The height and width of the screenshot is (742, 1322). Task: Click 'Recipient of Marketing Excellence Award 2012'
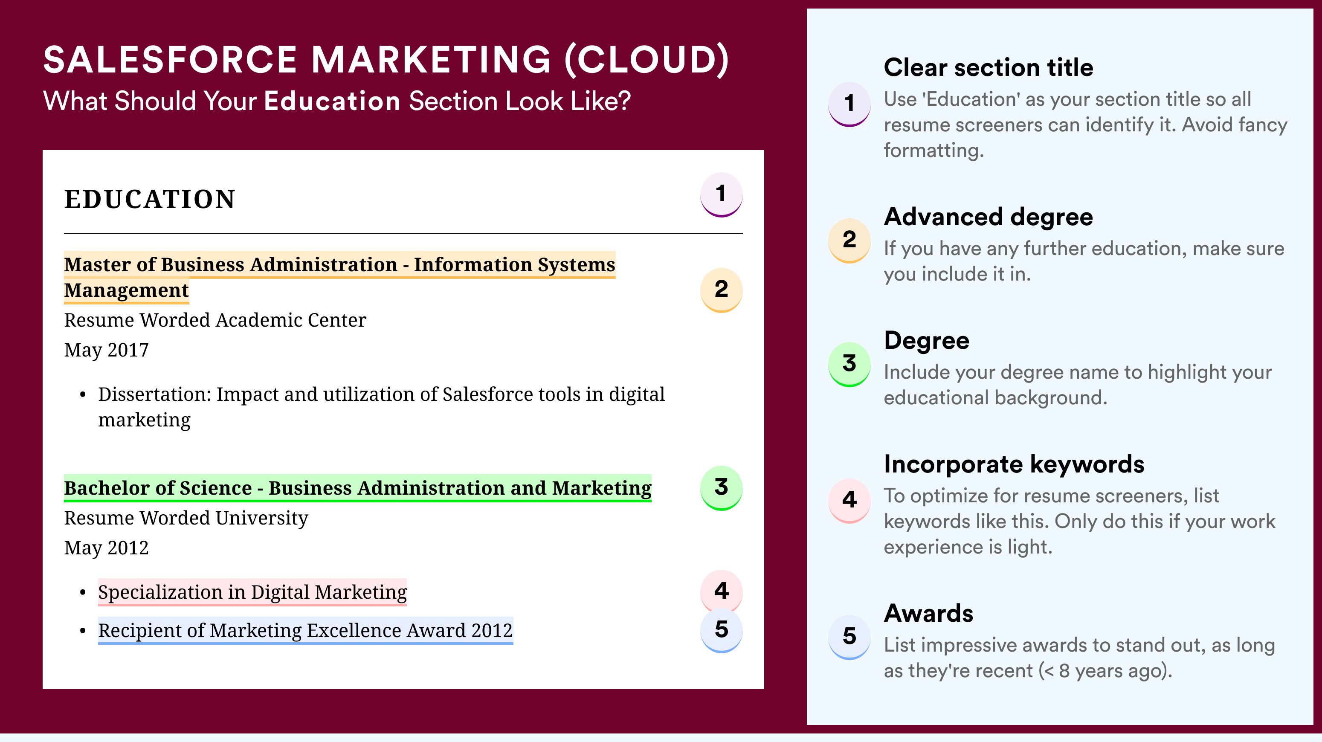[x=305, y=631]
